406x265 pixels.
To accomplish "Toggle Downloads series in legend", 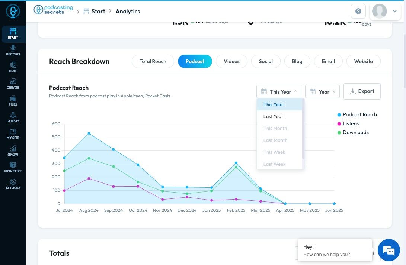I will click(353, 132).
